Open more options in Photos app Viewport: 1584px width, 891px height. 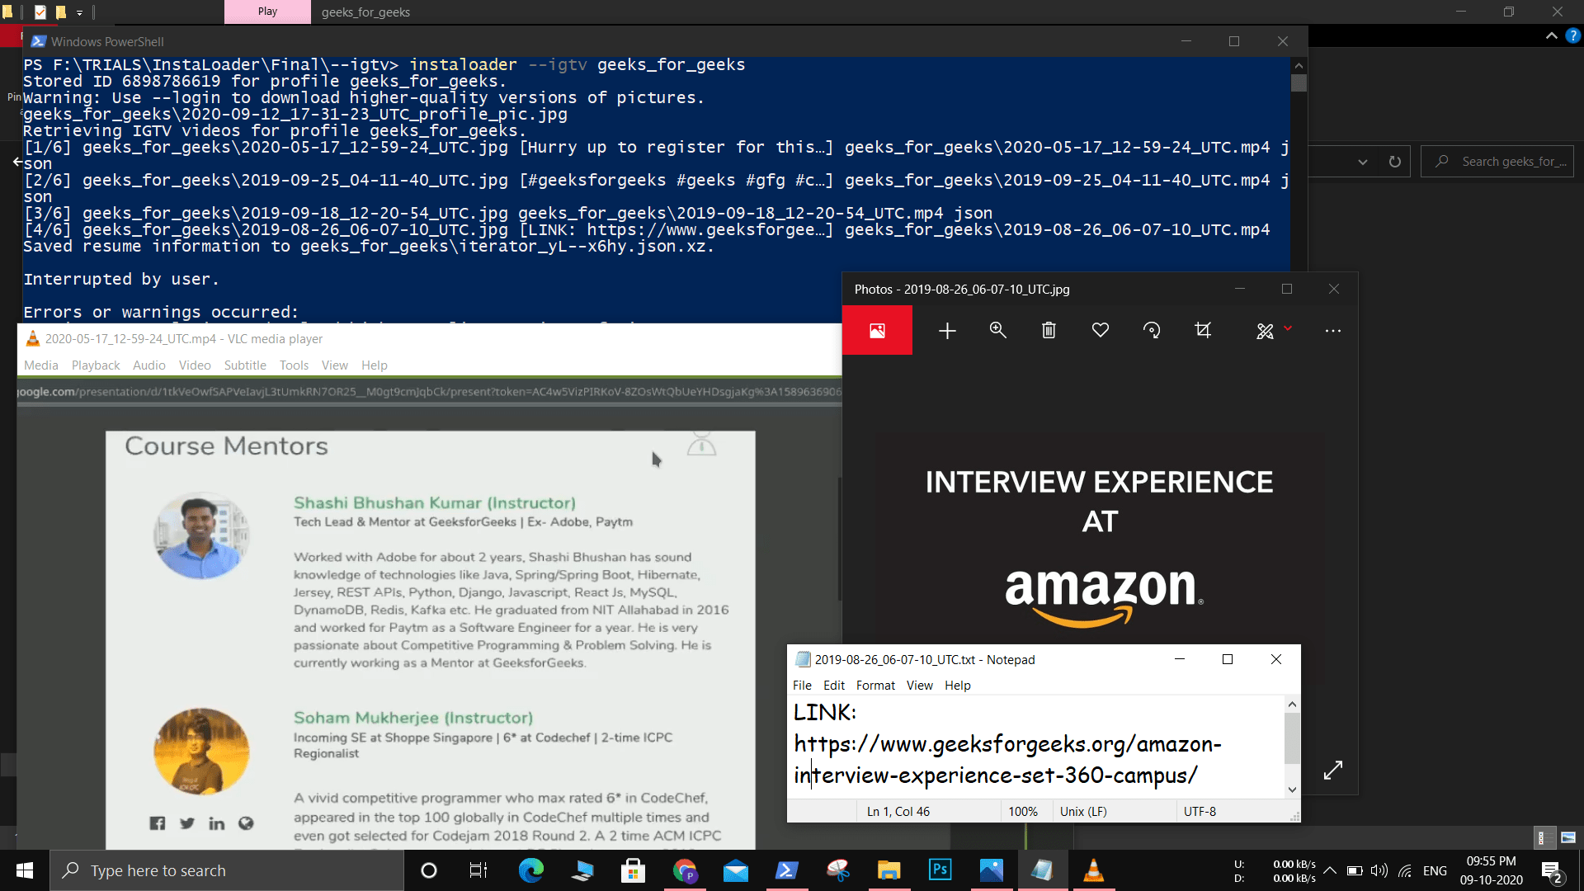[1333, 330]
